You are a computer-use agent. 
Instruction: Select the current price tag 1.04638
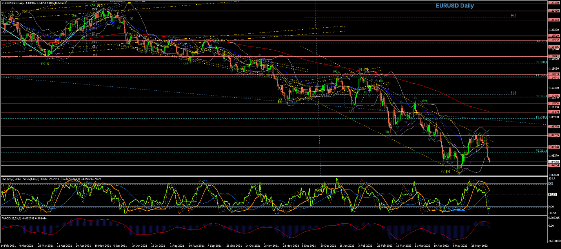(554, 161)
